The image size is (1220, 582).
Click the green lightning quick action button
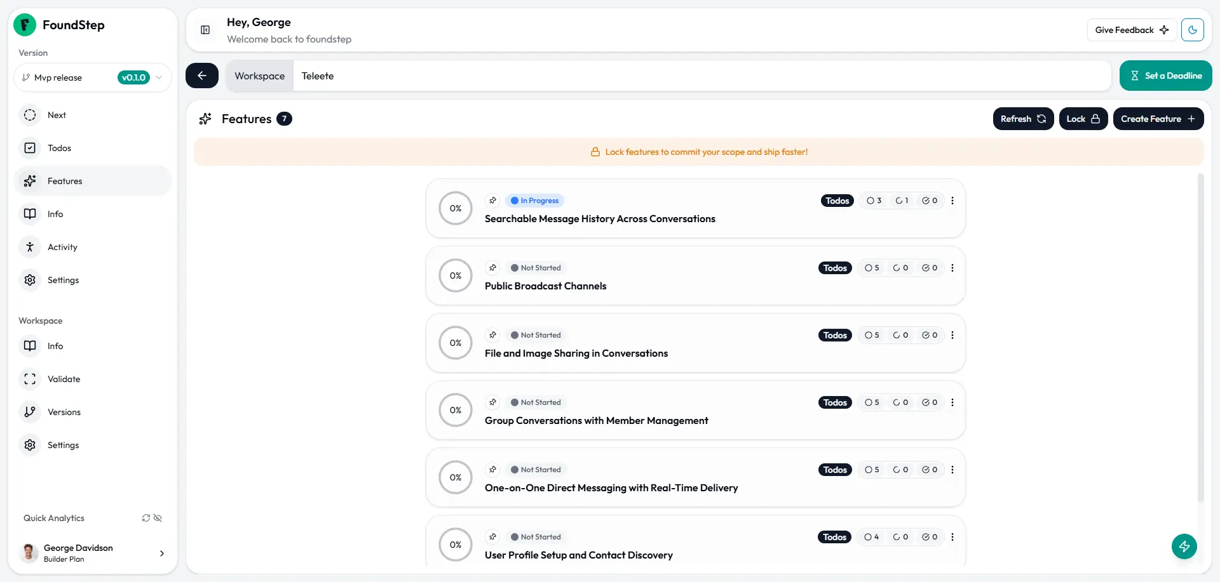[x=1184, y=546]
